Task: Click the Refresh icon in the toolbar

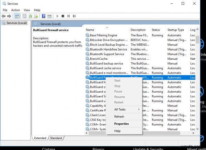Action: (x=31, y=16)
